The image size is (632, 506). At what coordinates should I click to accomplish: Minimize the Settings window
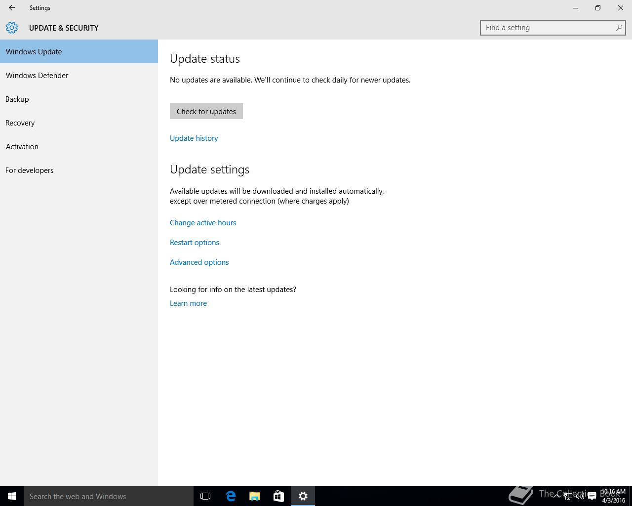[575, 8]
